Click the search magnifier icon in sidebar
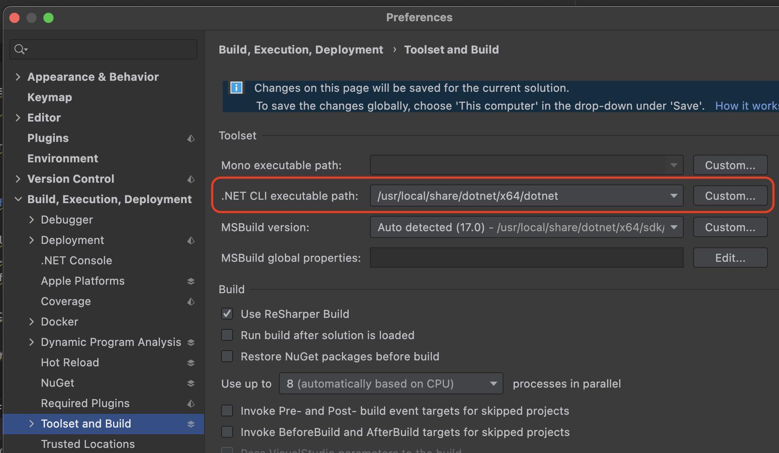 pyautogui.click(x=20, y=49)
